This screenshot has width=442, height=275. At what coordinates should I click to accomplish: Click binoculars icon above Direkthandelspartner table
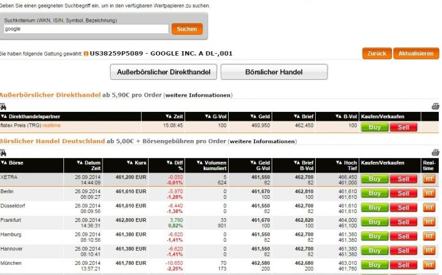click(3, 107)
